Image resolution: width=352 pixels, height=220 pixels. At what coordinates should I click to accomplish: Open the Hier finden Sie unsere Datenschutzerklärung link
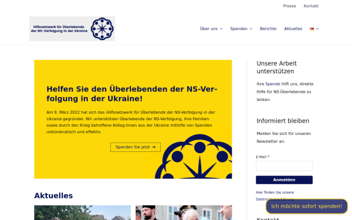(x=275, y=196)
